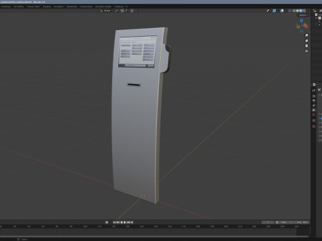The image size is (322, 241).
Task: Click the End frame field in the timeline
Action: [302, 222]
